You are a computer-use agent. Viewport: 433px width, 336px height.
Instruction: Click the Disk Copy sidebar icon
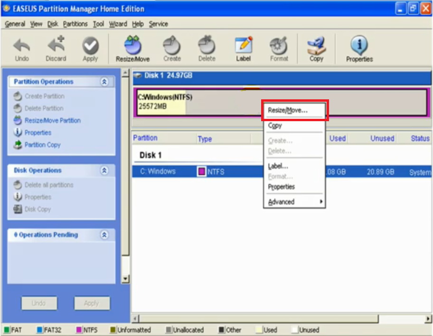coord(18,209)
